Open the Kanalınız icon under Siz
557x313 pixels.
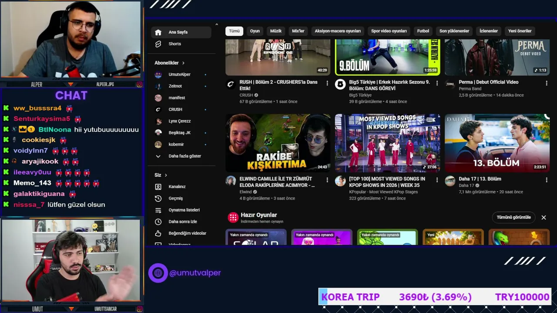coord(158,186)
